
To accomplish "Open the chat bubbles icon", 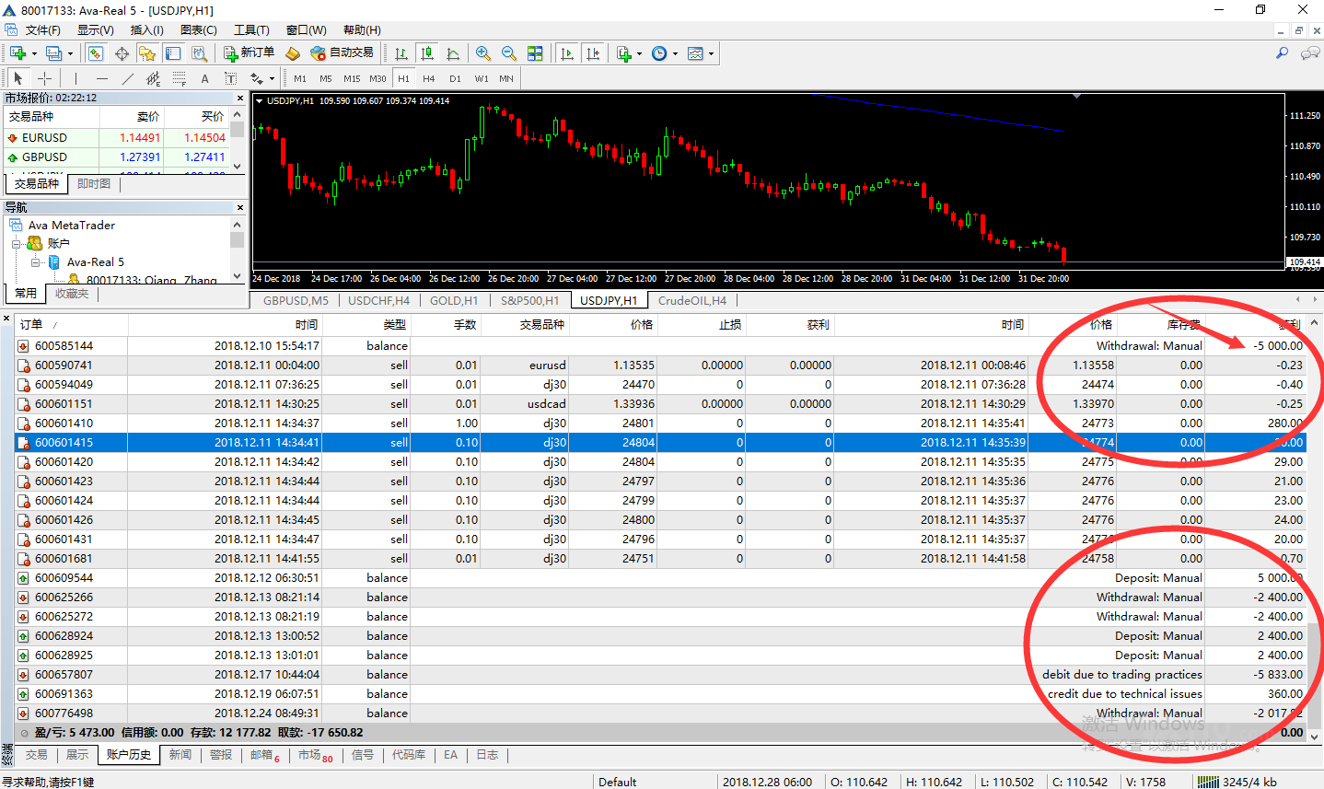I will tap(1309, 53).
